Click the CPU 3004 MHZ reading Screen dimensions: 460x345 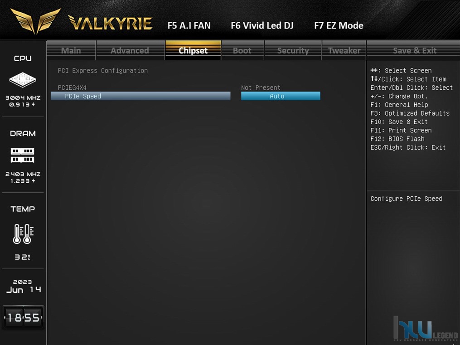tap(23, 97)
